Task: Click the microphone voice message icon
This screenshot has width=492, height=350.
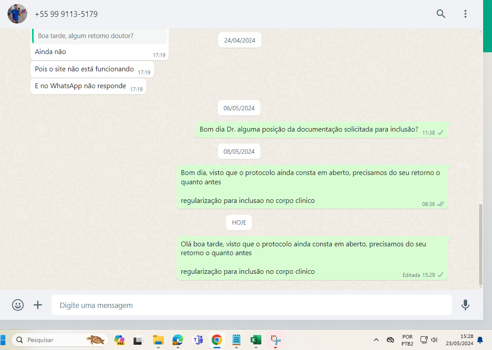Action: coord(465,305)
